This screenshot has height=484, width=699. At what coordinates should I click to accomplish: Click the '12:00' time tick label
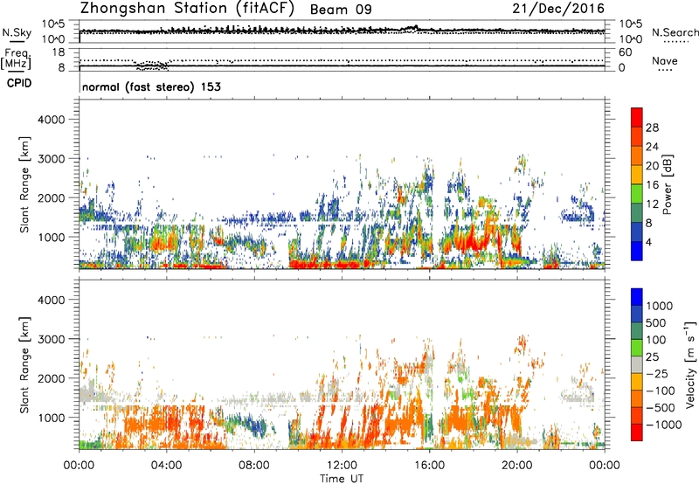pos(342,466)
